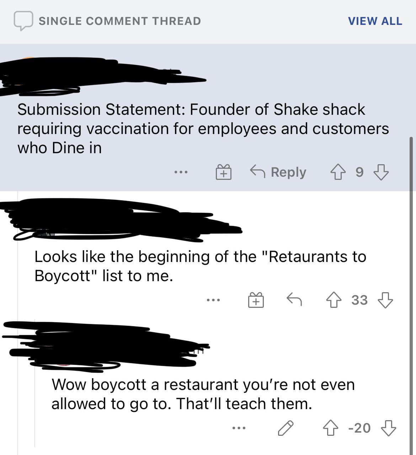
Task: Reply to the Submission Statement comment
Action: (x=278, y=172)
